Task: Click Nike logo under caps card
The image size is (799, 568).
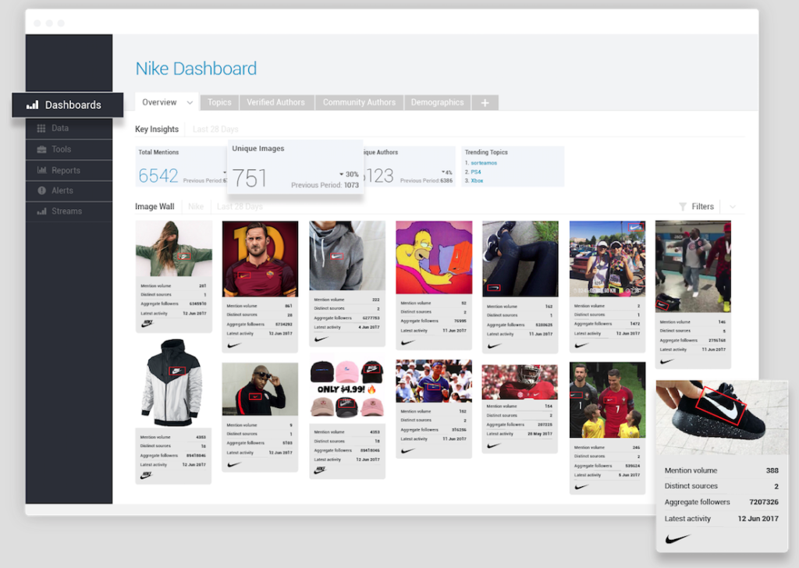Action: 320,470
